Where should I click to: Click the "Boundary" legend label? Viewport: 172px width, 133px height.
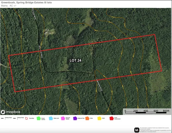32,118
